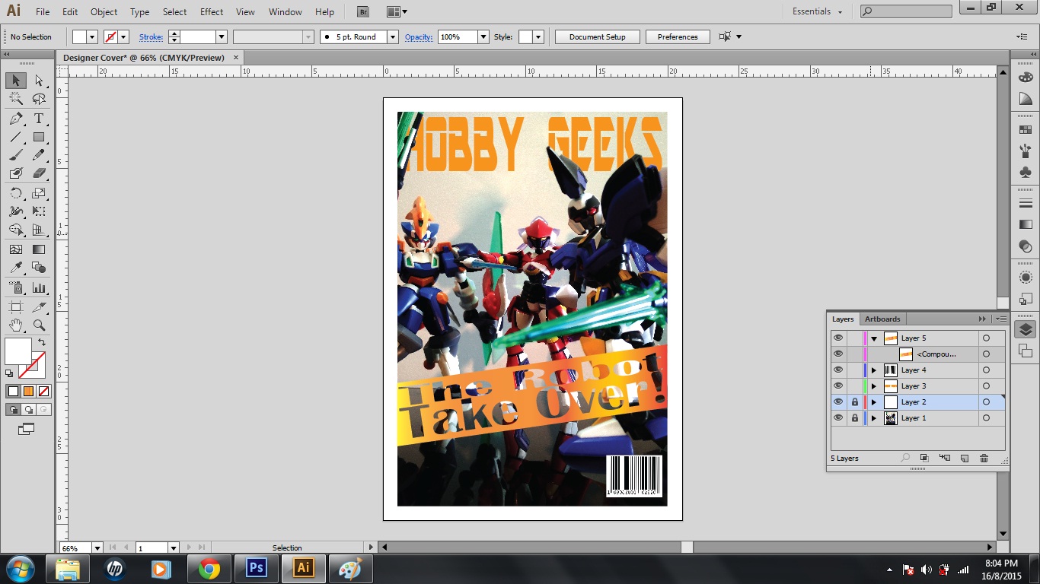Open the zoom level 66% dropdown

pyautogui.click(x=97, y=547)
